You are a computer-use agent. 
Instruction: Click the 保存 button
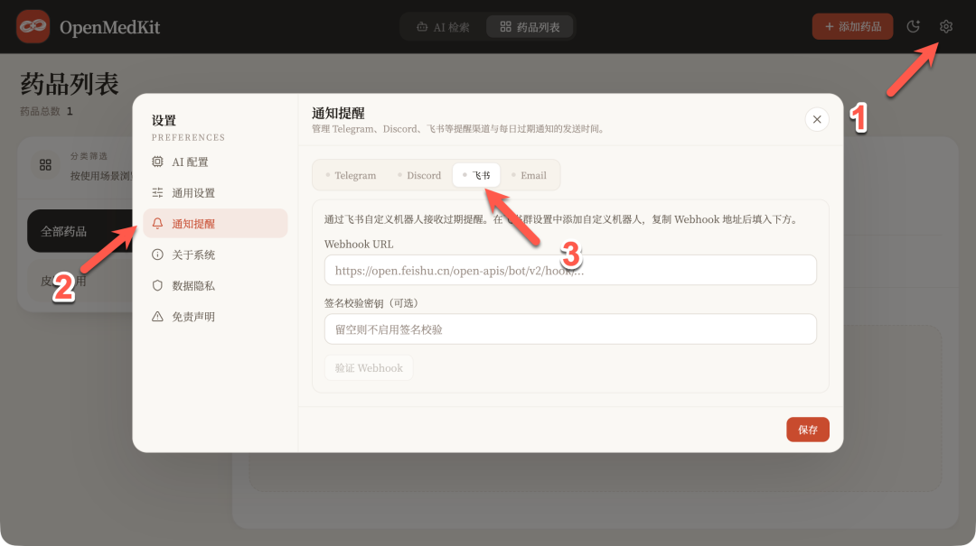coord(807,430)
